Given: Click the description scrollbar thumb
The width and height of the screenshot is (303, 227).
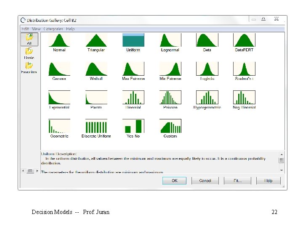Looking at the screenshot, I should tap(282, 160).
